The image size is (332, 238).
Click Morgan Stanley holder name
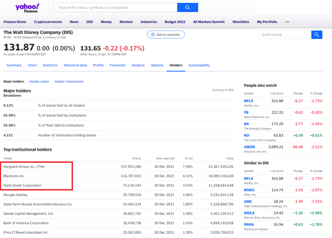coord(15,195)
